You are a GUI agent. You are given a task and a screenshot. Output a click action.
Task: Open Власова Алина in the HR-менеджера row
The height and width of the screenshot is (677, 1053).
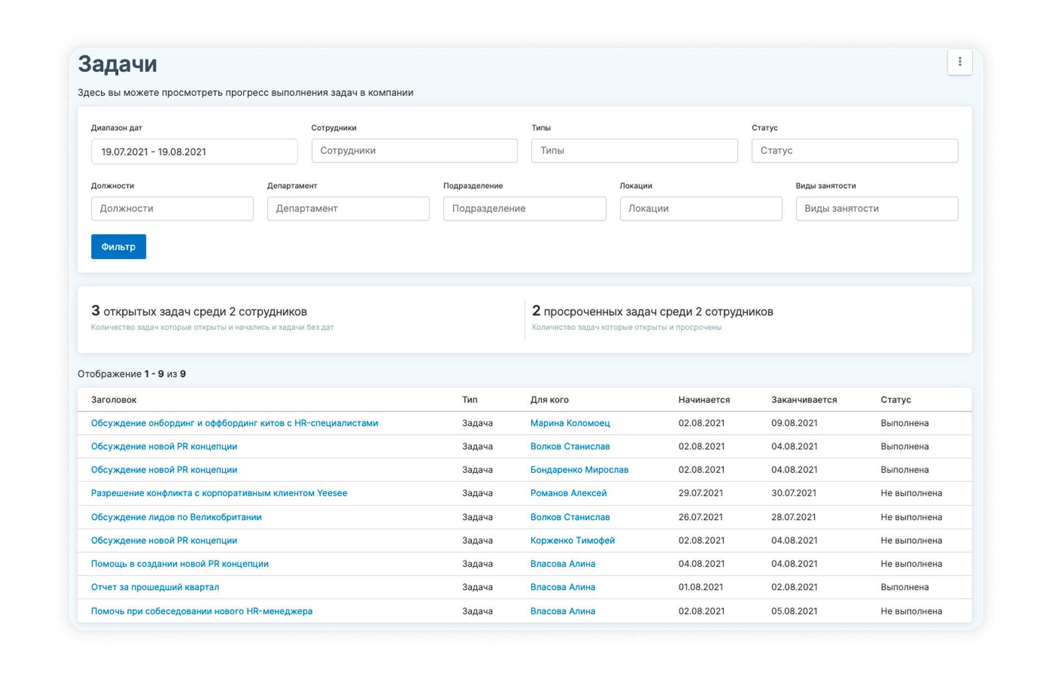tap(563, 611)
